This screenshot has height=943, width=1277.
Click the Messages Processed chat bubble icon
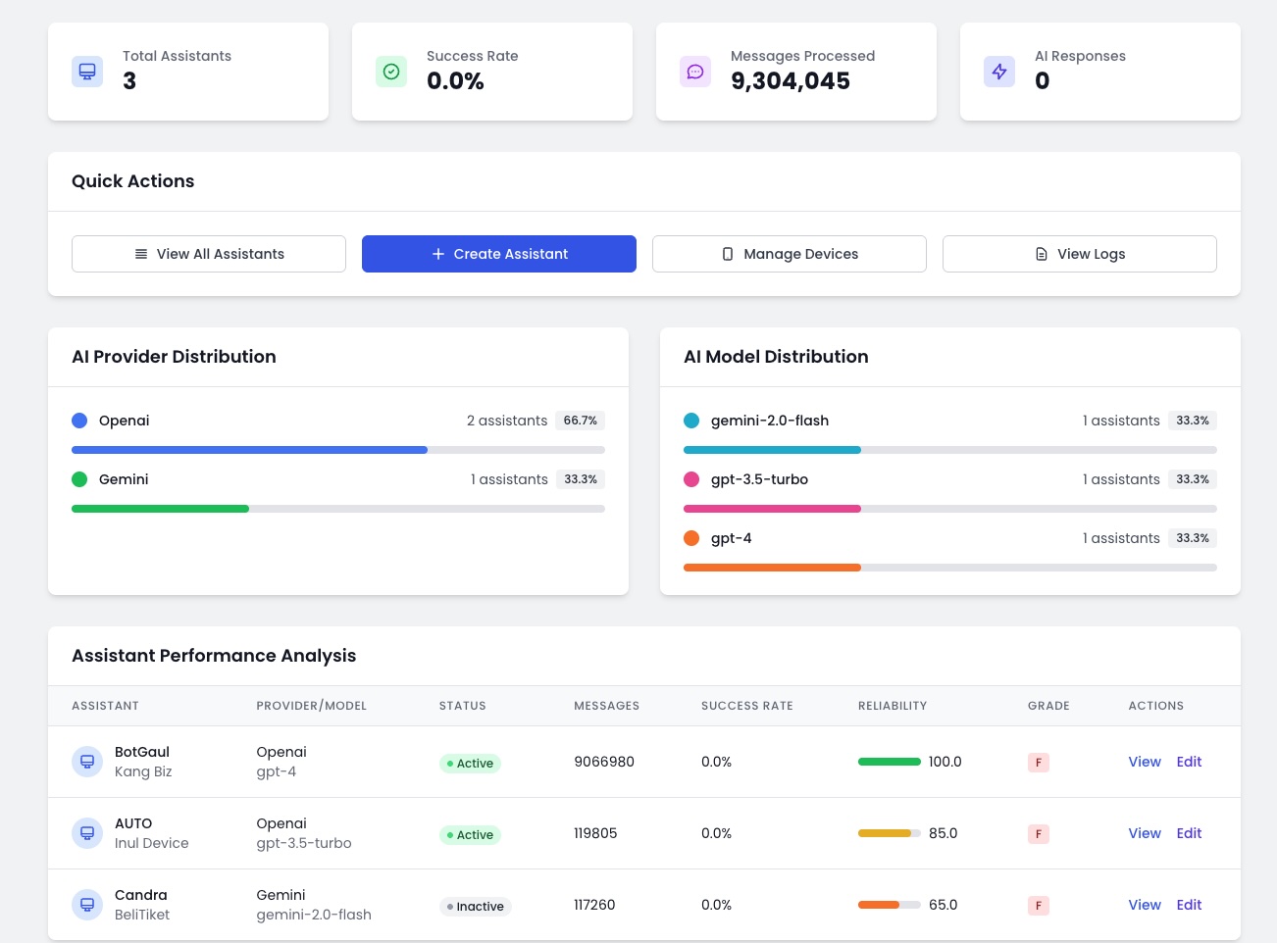[695, 71]
